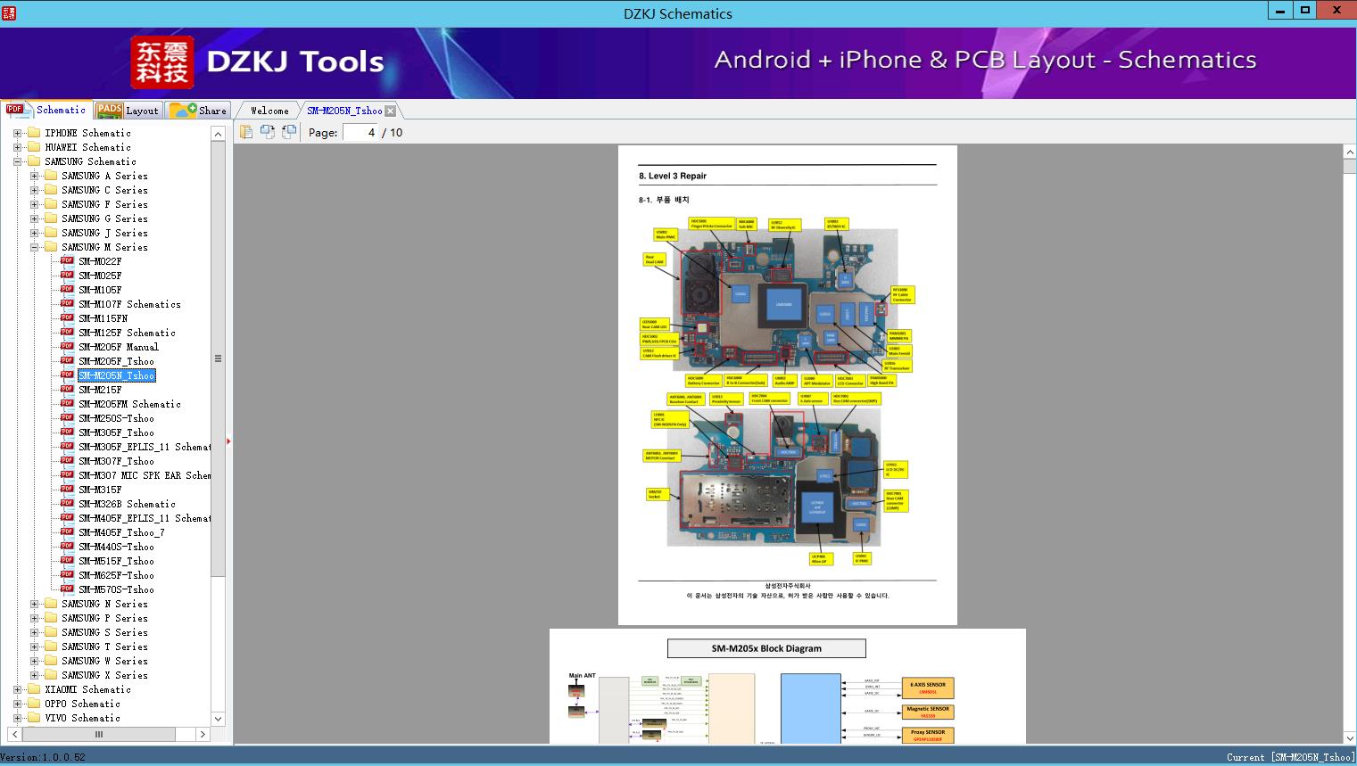
Task: Click the SM-M315F PDF icon
Action: pyautogui.click(x=67, y=490)
